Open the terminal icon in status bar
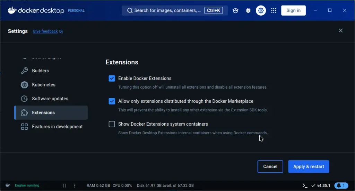This screenshot has width=355, height=191. click(305, 185)
